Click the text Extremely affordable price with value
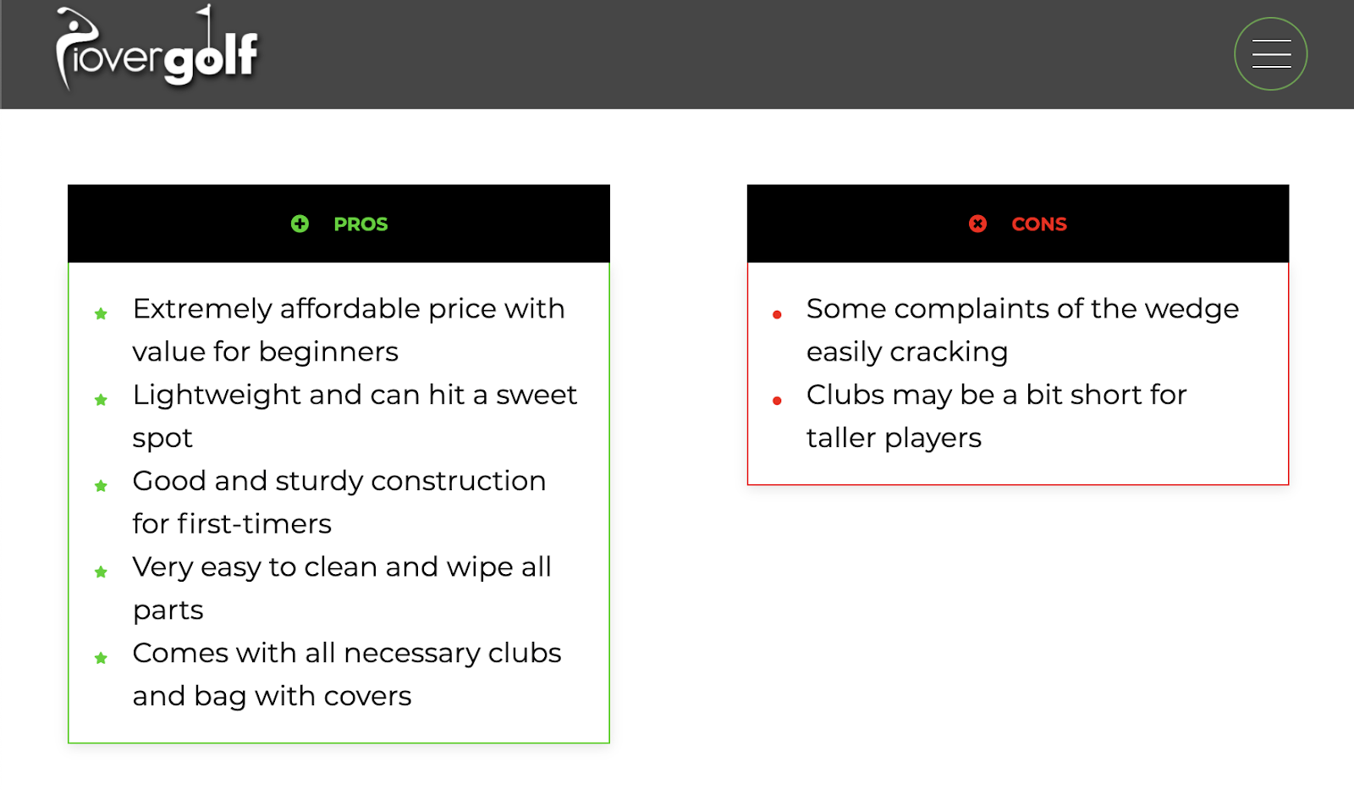 pyautogui.click(x=349, y=330)
